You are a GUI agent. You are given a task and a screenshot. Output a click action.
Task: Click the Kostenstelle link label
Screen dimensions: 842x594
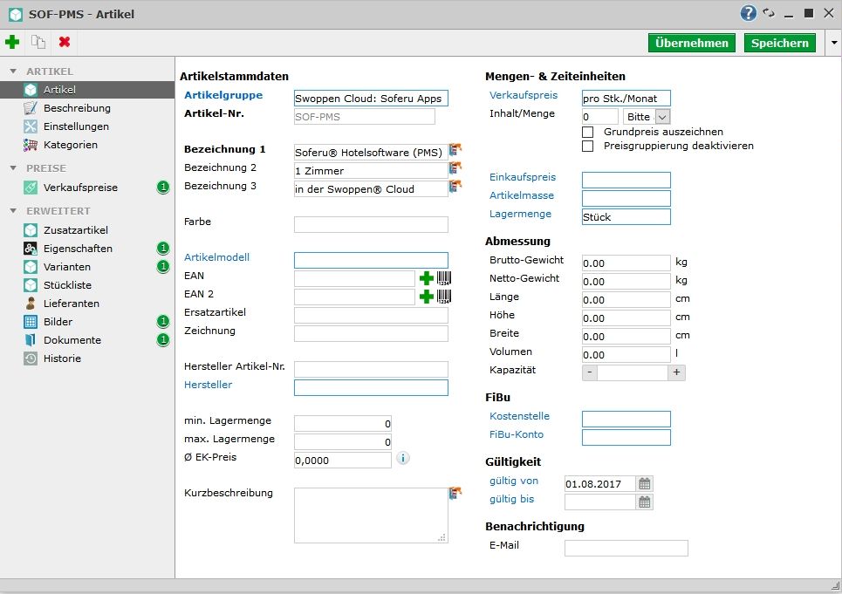click(x=519, y=416)
